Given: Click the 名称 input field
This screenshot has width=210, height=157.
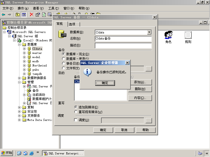Looking at the screenshot, I should tap(123, 38).
